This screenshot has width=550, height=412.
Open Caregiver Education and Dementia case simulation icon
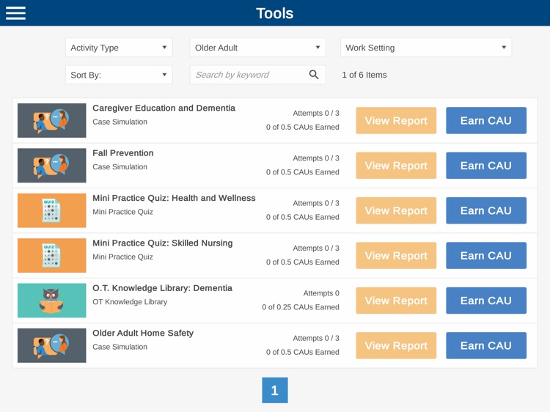click(x=51, y=121)
